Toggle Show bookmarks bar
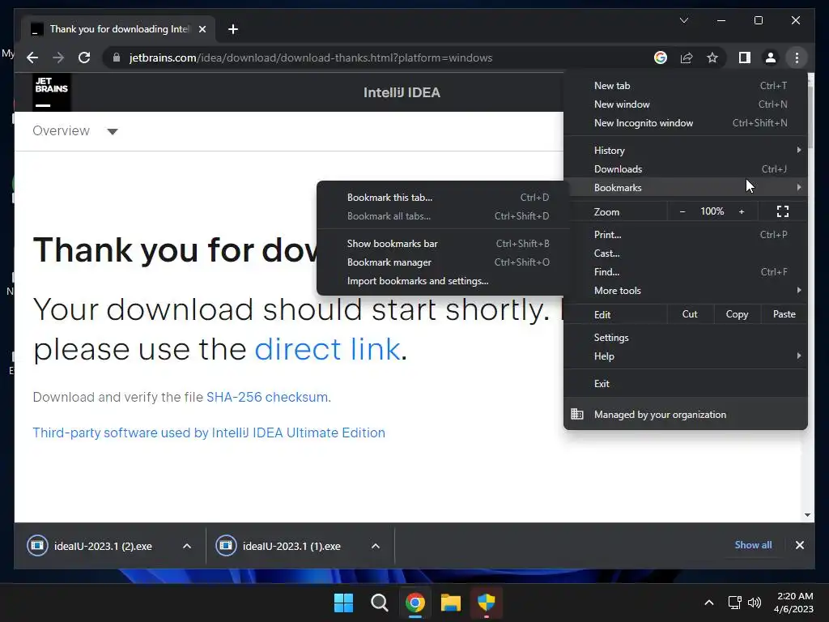 click(x=443, y=243)
